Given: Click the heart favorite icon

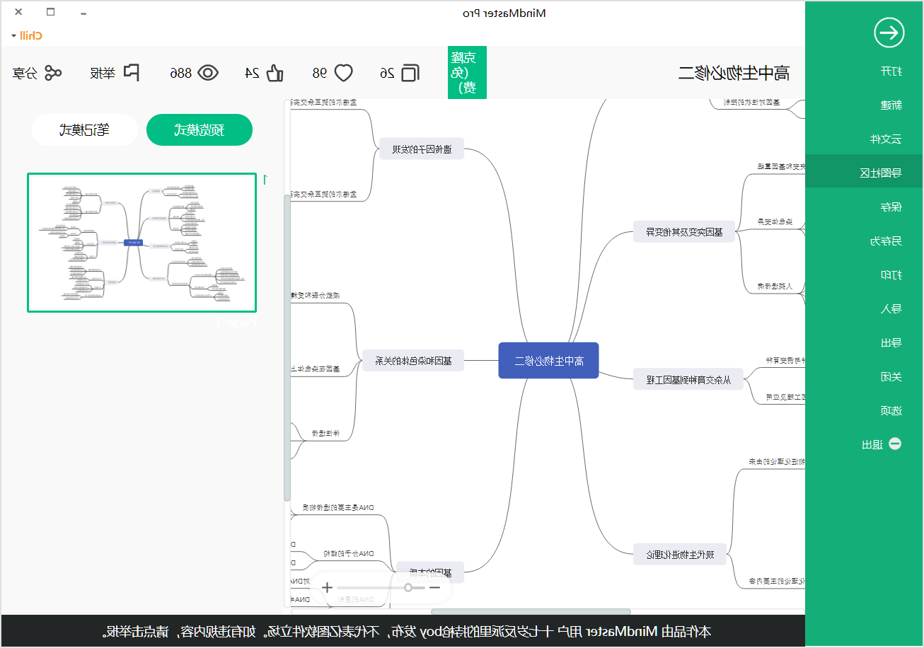Looking at the screenshot, I should 343,73.
